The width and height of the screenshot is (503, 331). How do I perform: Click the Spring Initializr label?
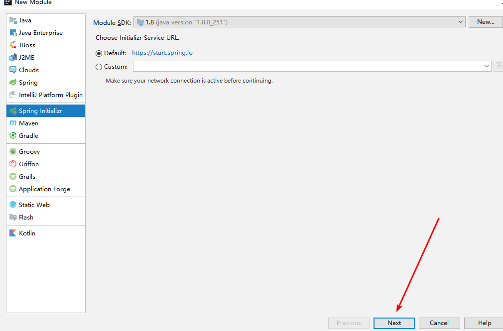(41, 110)
